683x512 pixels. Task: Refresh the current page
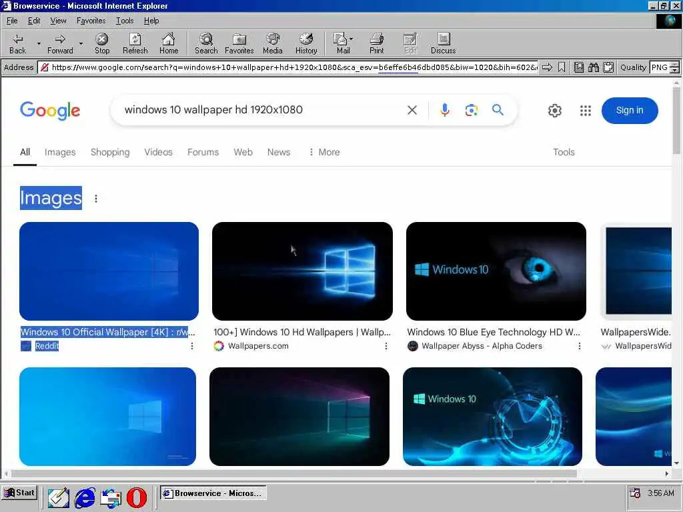point(135,43)
